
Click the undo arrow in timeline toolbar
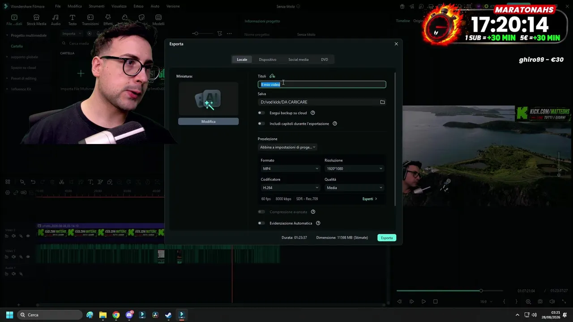(33, 182)
